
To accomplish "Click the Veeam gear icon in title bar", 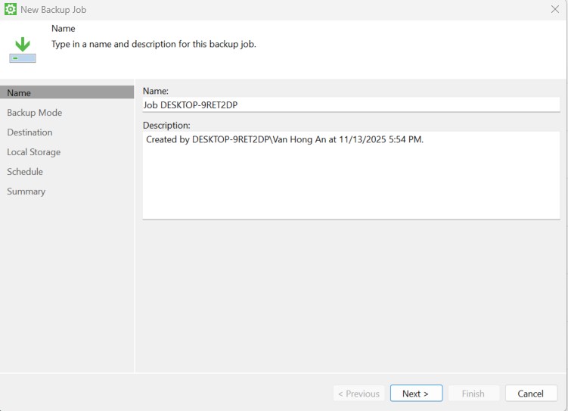I will [11, 10].
